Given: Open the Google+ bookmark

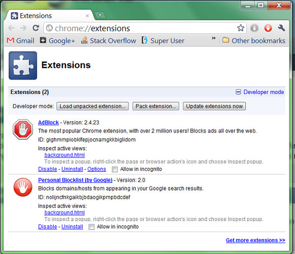Looking at the screenshot, I should [x=58, y=41].
